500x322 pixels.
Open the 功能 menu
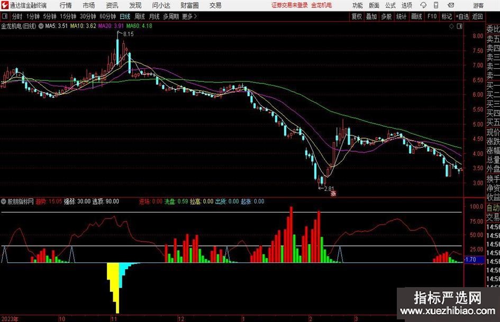click(358, 5)
